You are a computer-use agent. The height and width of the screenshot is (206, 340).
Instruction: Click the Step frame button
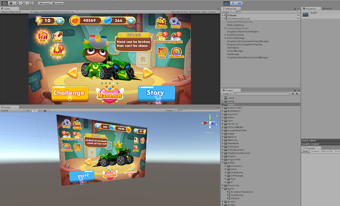(x=240, y=4)
